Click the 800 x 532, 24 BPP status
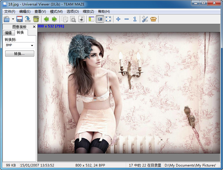This screenshot has width=223, height=170. (90, 165)
